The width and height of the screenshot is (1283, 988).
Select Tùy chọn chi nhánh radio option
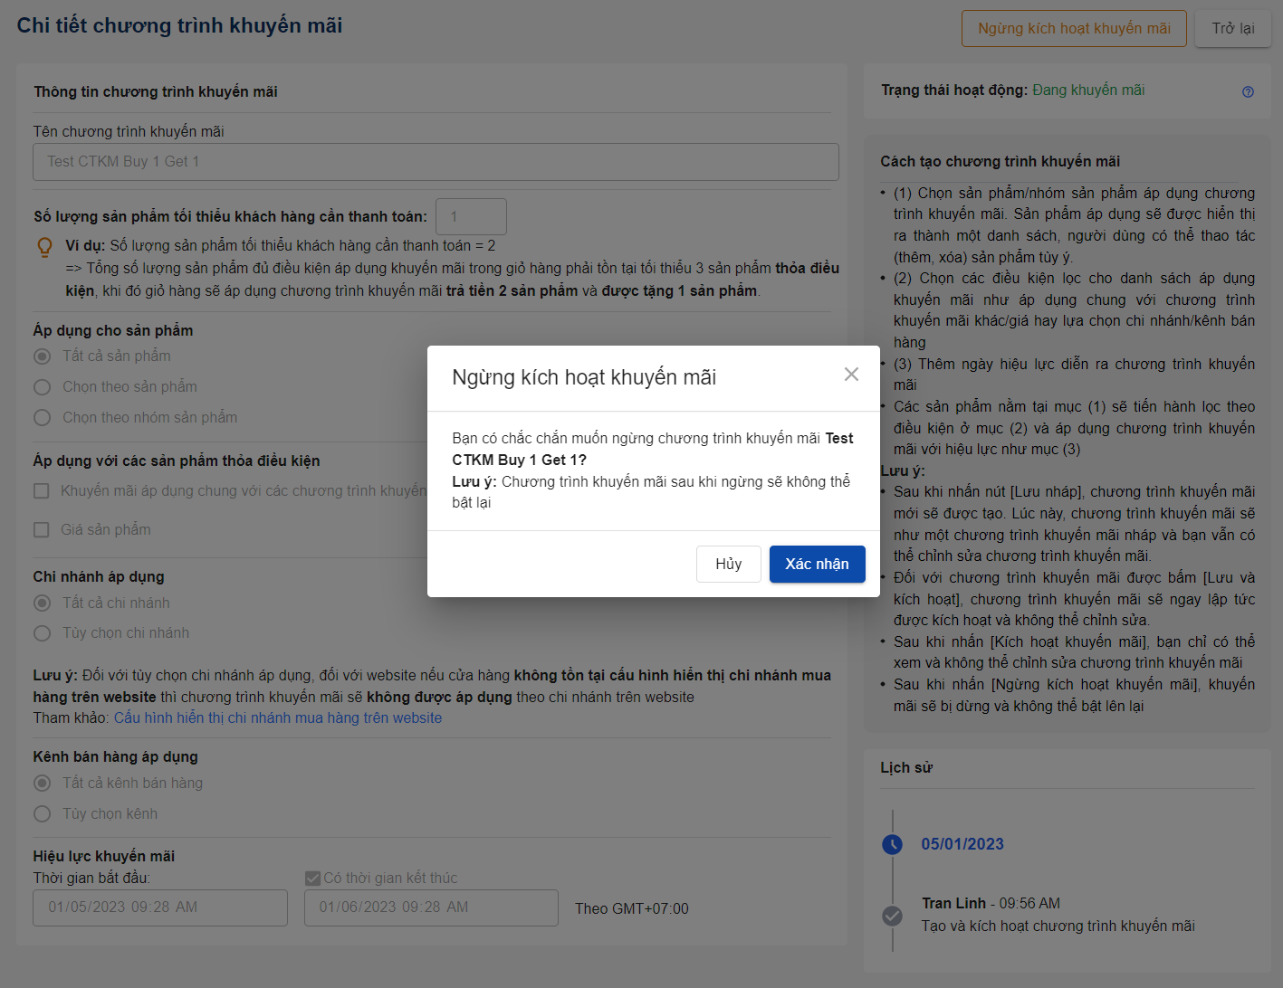pos(42,633)
